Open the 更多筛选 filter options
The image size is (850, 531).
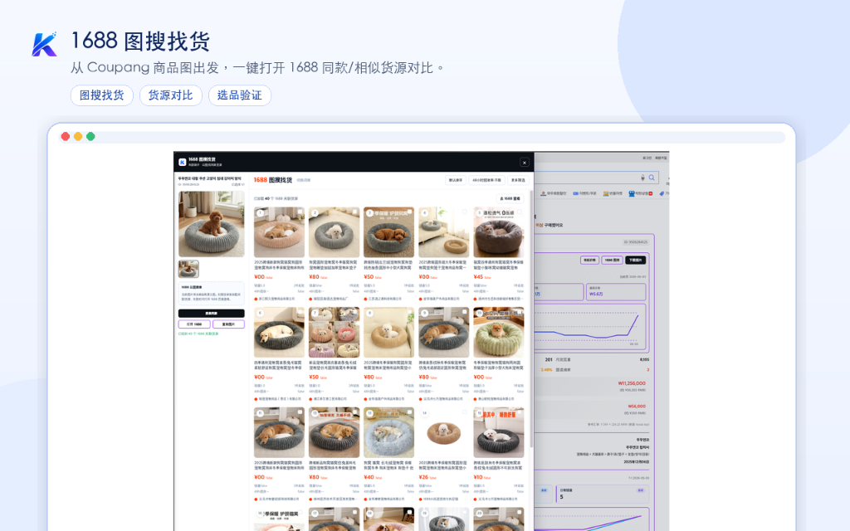(518, 180)
